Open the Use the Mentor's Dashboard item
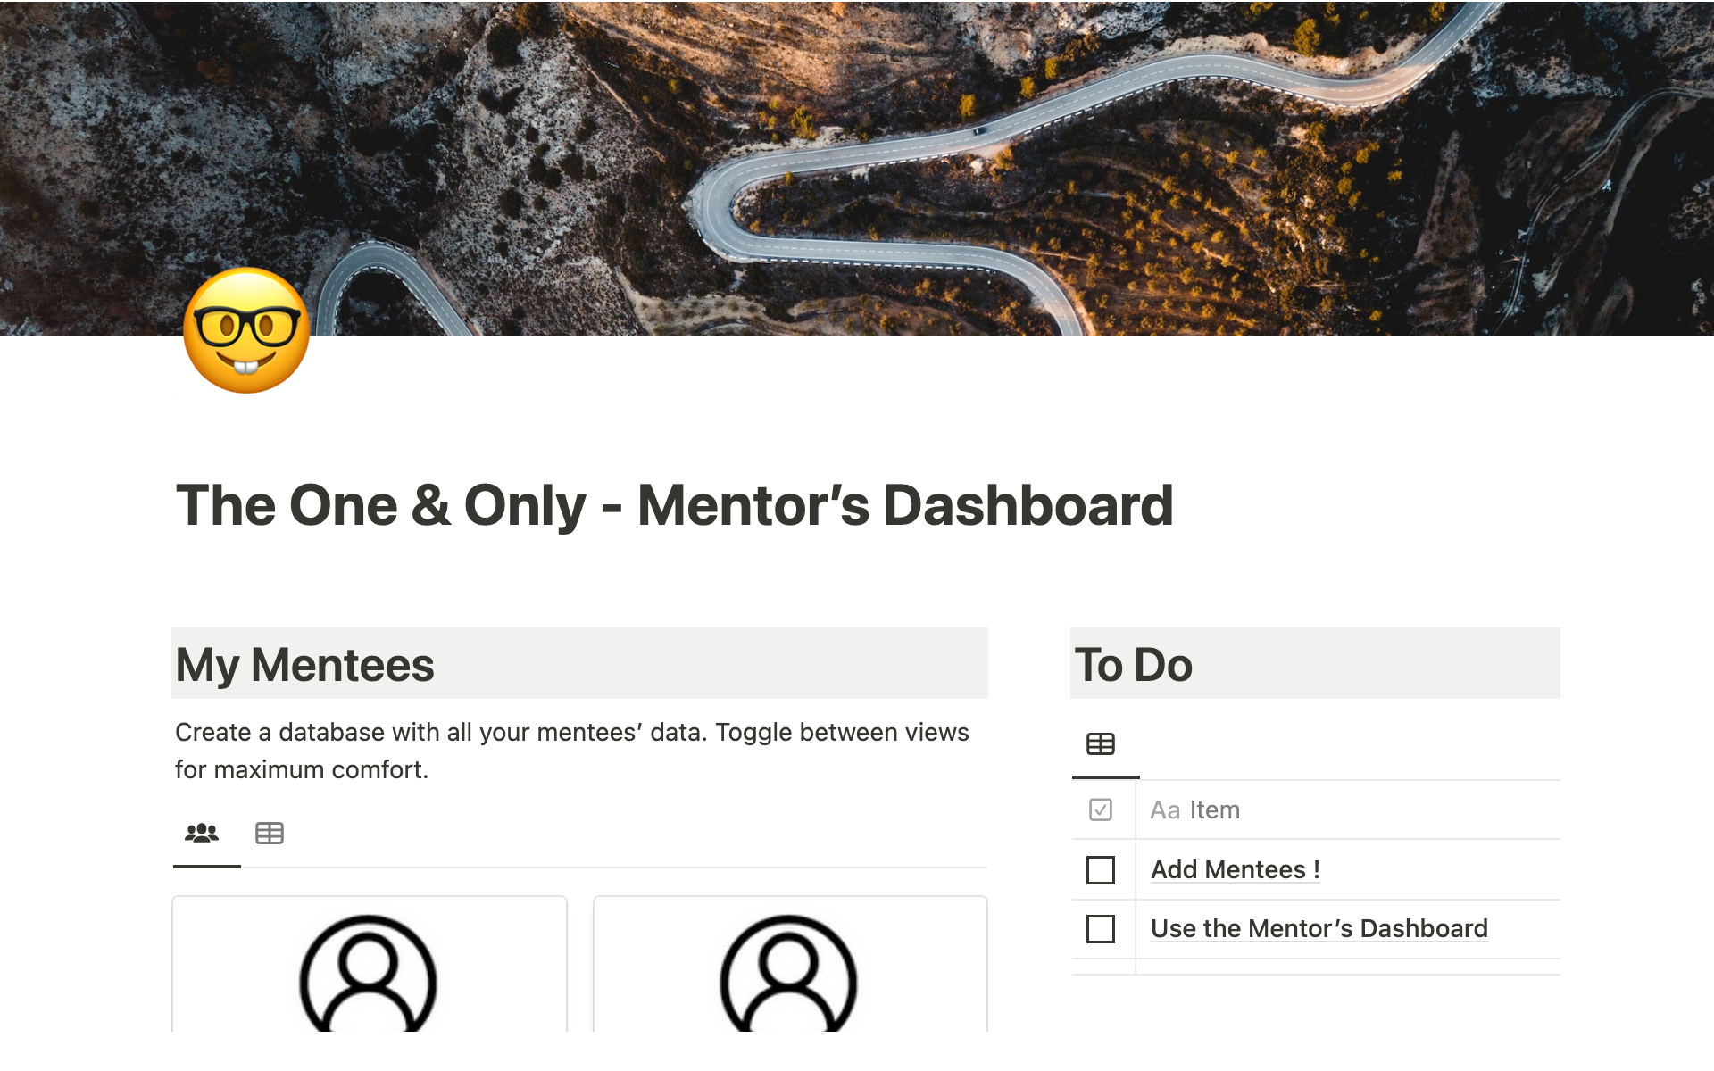 (x=1319, y=928)
